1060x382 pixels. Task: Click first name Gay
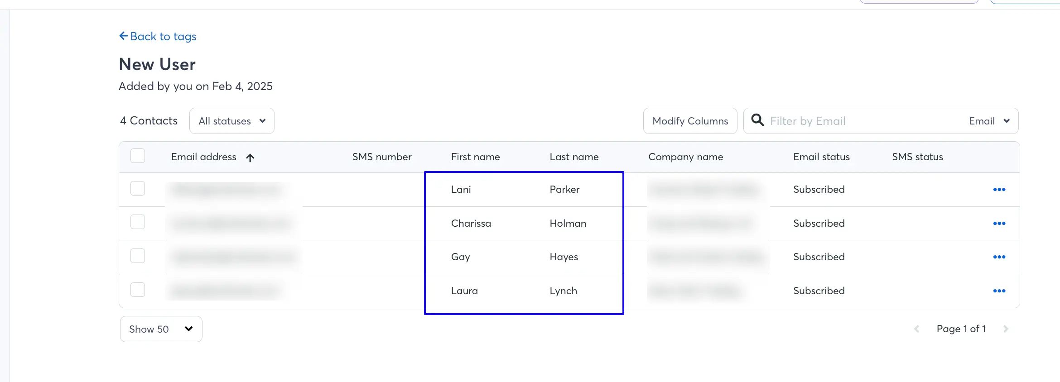coord(461,257)
